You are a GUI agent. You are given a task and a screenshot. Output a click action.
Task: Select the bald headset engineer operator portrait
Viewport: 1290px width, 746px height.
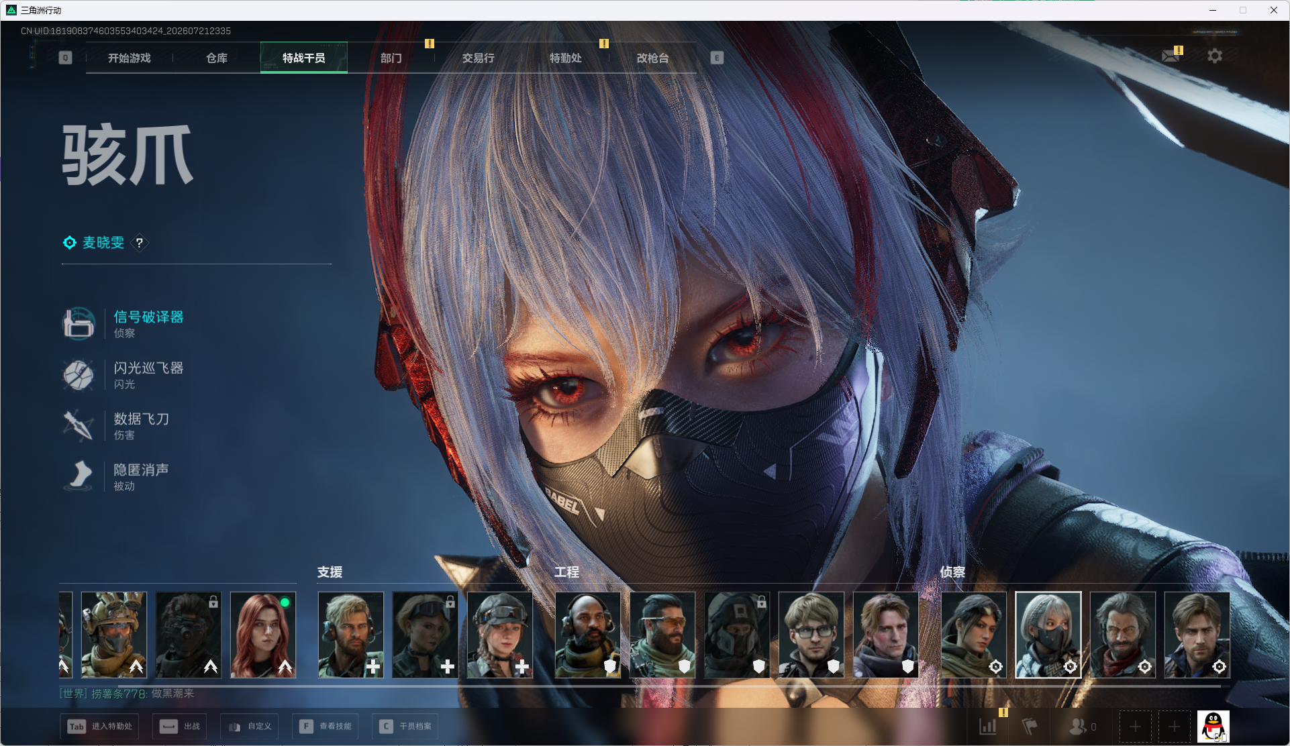point(588,635)
